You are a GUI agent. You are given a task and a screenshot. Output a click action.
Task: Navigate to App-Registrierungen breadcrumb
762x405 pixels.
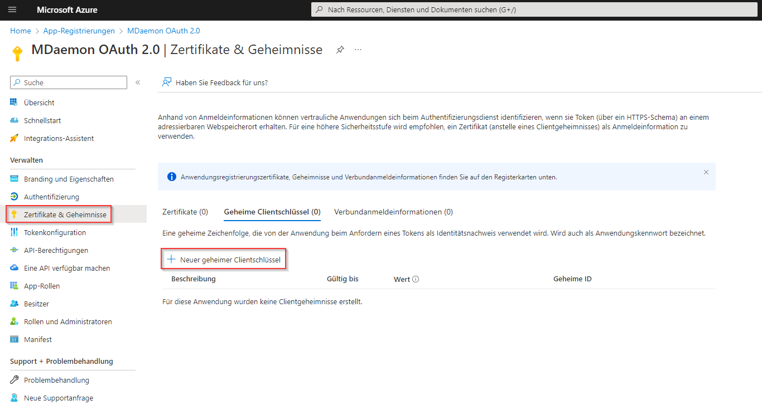click(79, 31)
